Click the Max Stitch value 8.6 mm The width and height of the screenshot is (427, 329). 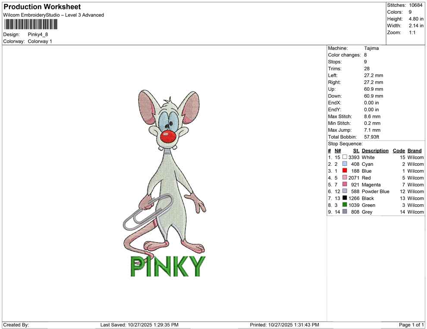coord(372,117)
